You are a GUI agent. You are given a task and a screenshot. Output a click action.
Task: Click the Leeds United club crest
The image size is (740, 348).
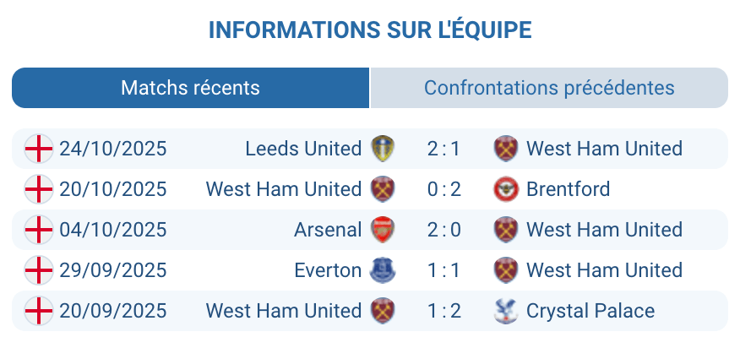tap(384, 149)
